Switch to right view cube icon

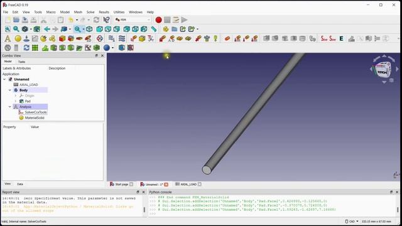click(x=117, y=29)
